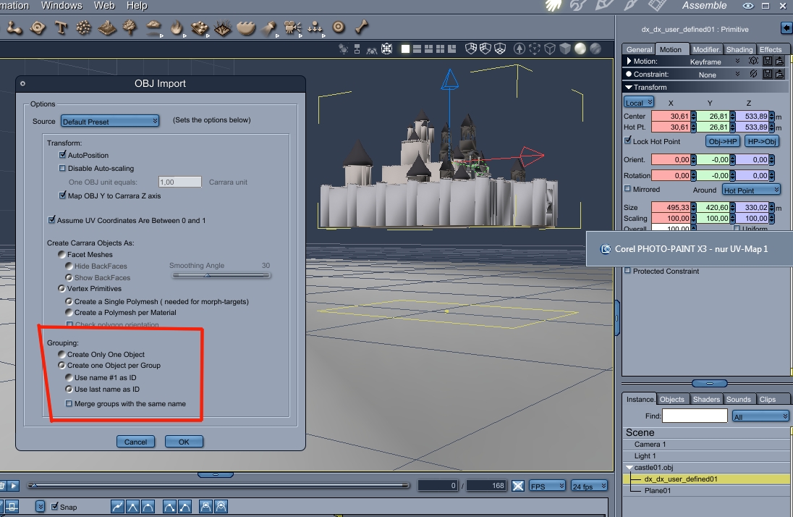This screenshot has width=793, height=517.
Task: Enable Disable Auto-scaling checkbox
Action: pyautogui.click(x=63, y=168)
